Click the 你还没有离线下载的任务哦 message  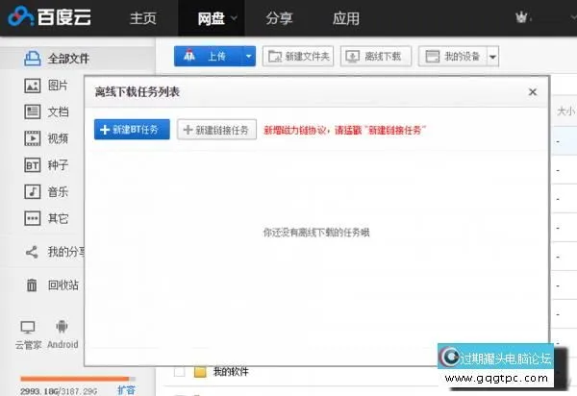316,233
